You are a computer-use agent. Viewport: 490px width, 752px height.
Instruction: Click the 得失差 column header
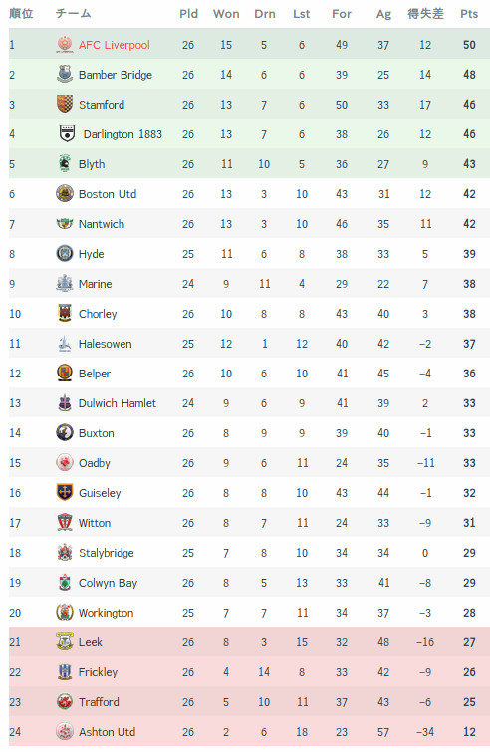pyautogui.click(x=425, y=14)
